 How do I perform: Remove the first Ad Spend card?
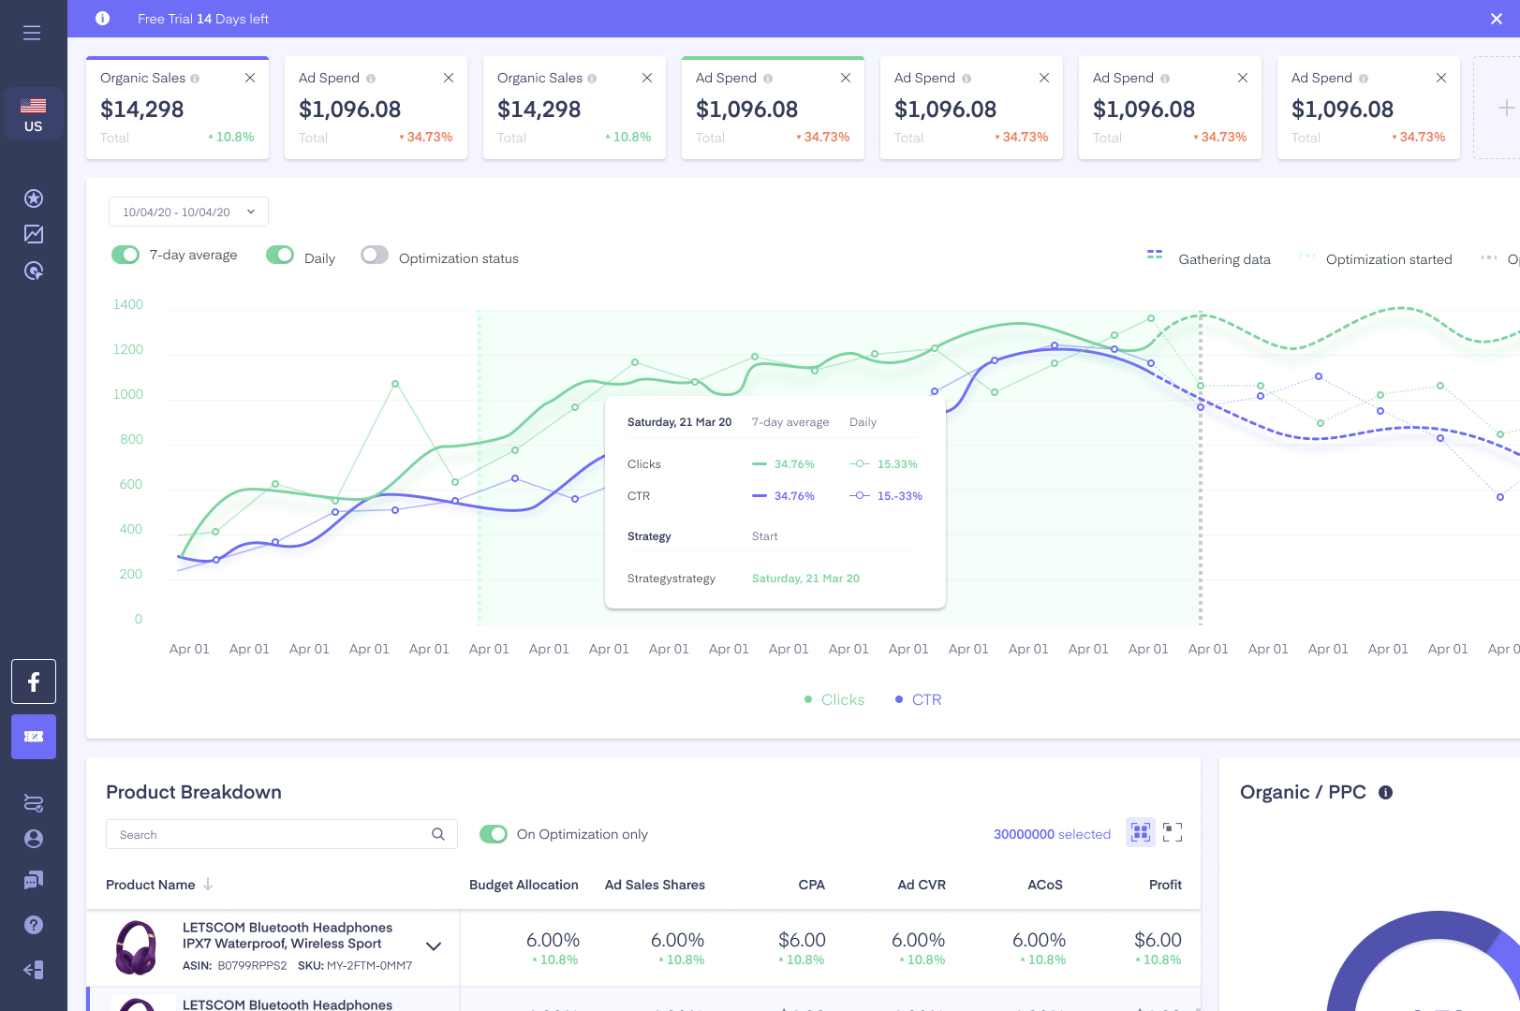pyautogui.click(x=449, y=78)
